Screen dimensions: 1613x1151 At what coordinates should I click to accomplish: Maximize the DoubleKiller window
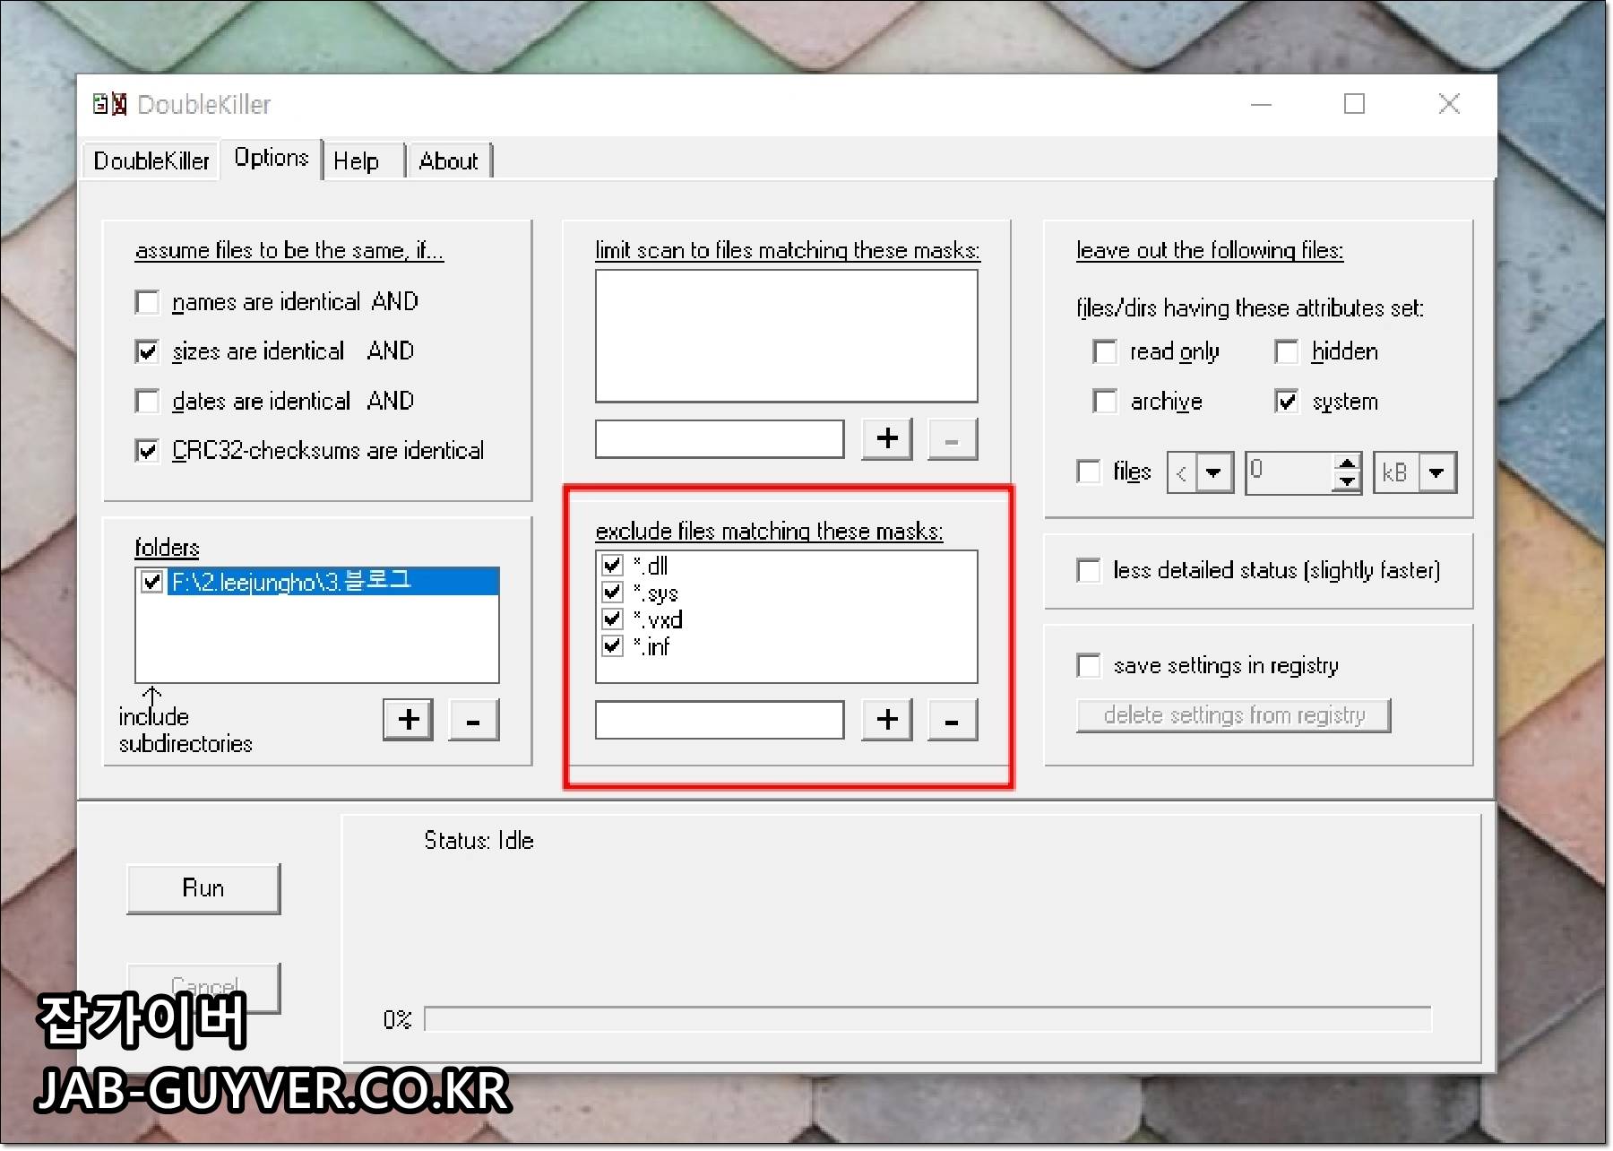coord(1354,104)
